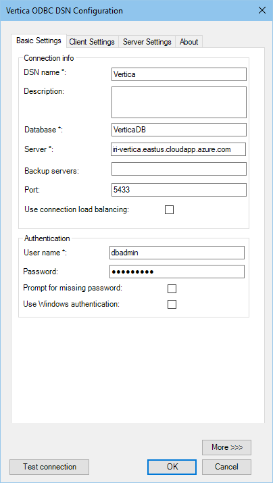Select the About tab
This screenshot has width=273, height=483.
(x=189, y=42)
